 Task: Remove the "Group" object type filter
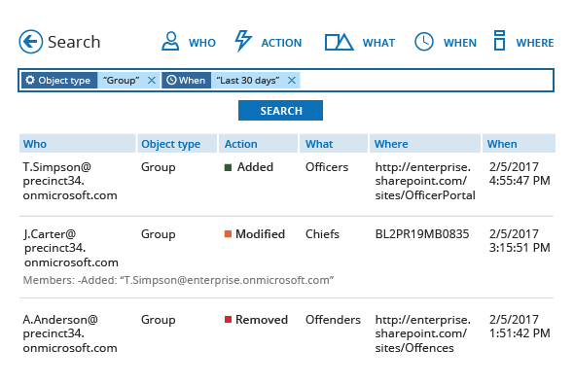tap(152, 81)
